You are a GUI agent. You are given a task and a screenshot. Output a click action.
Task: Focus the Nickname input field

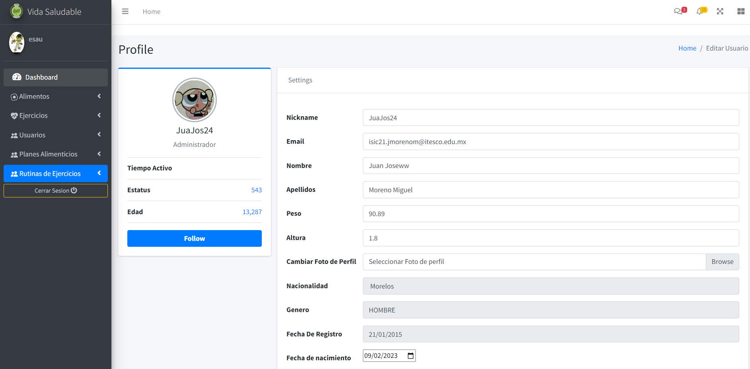551,118
